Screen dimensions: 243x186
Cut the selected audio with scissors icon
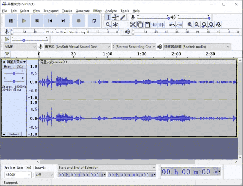[x=133, y=25]
